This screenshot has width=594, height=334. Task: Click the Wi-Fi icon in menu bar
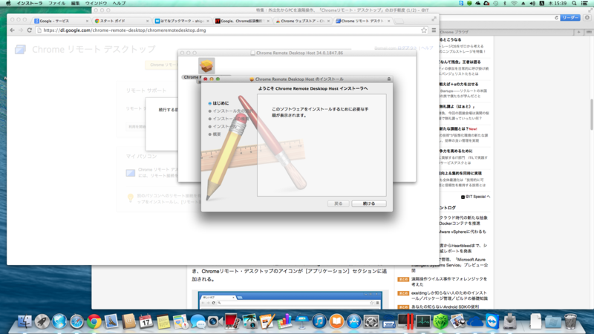pyautogui.click(x=514, y=3)
